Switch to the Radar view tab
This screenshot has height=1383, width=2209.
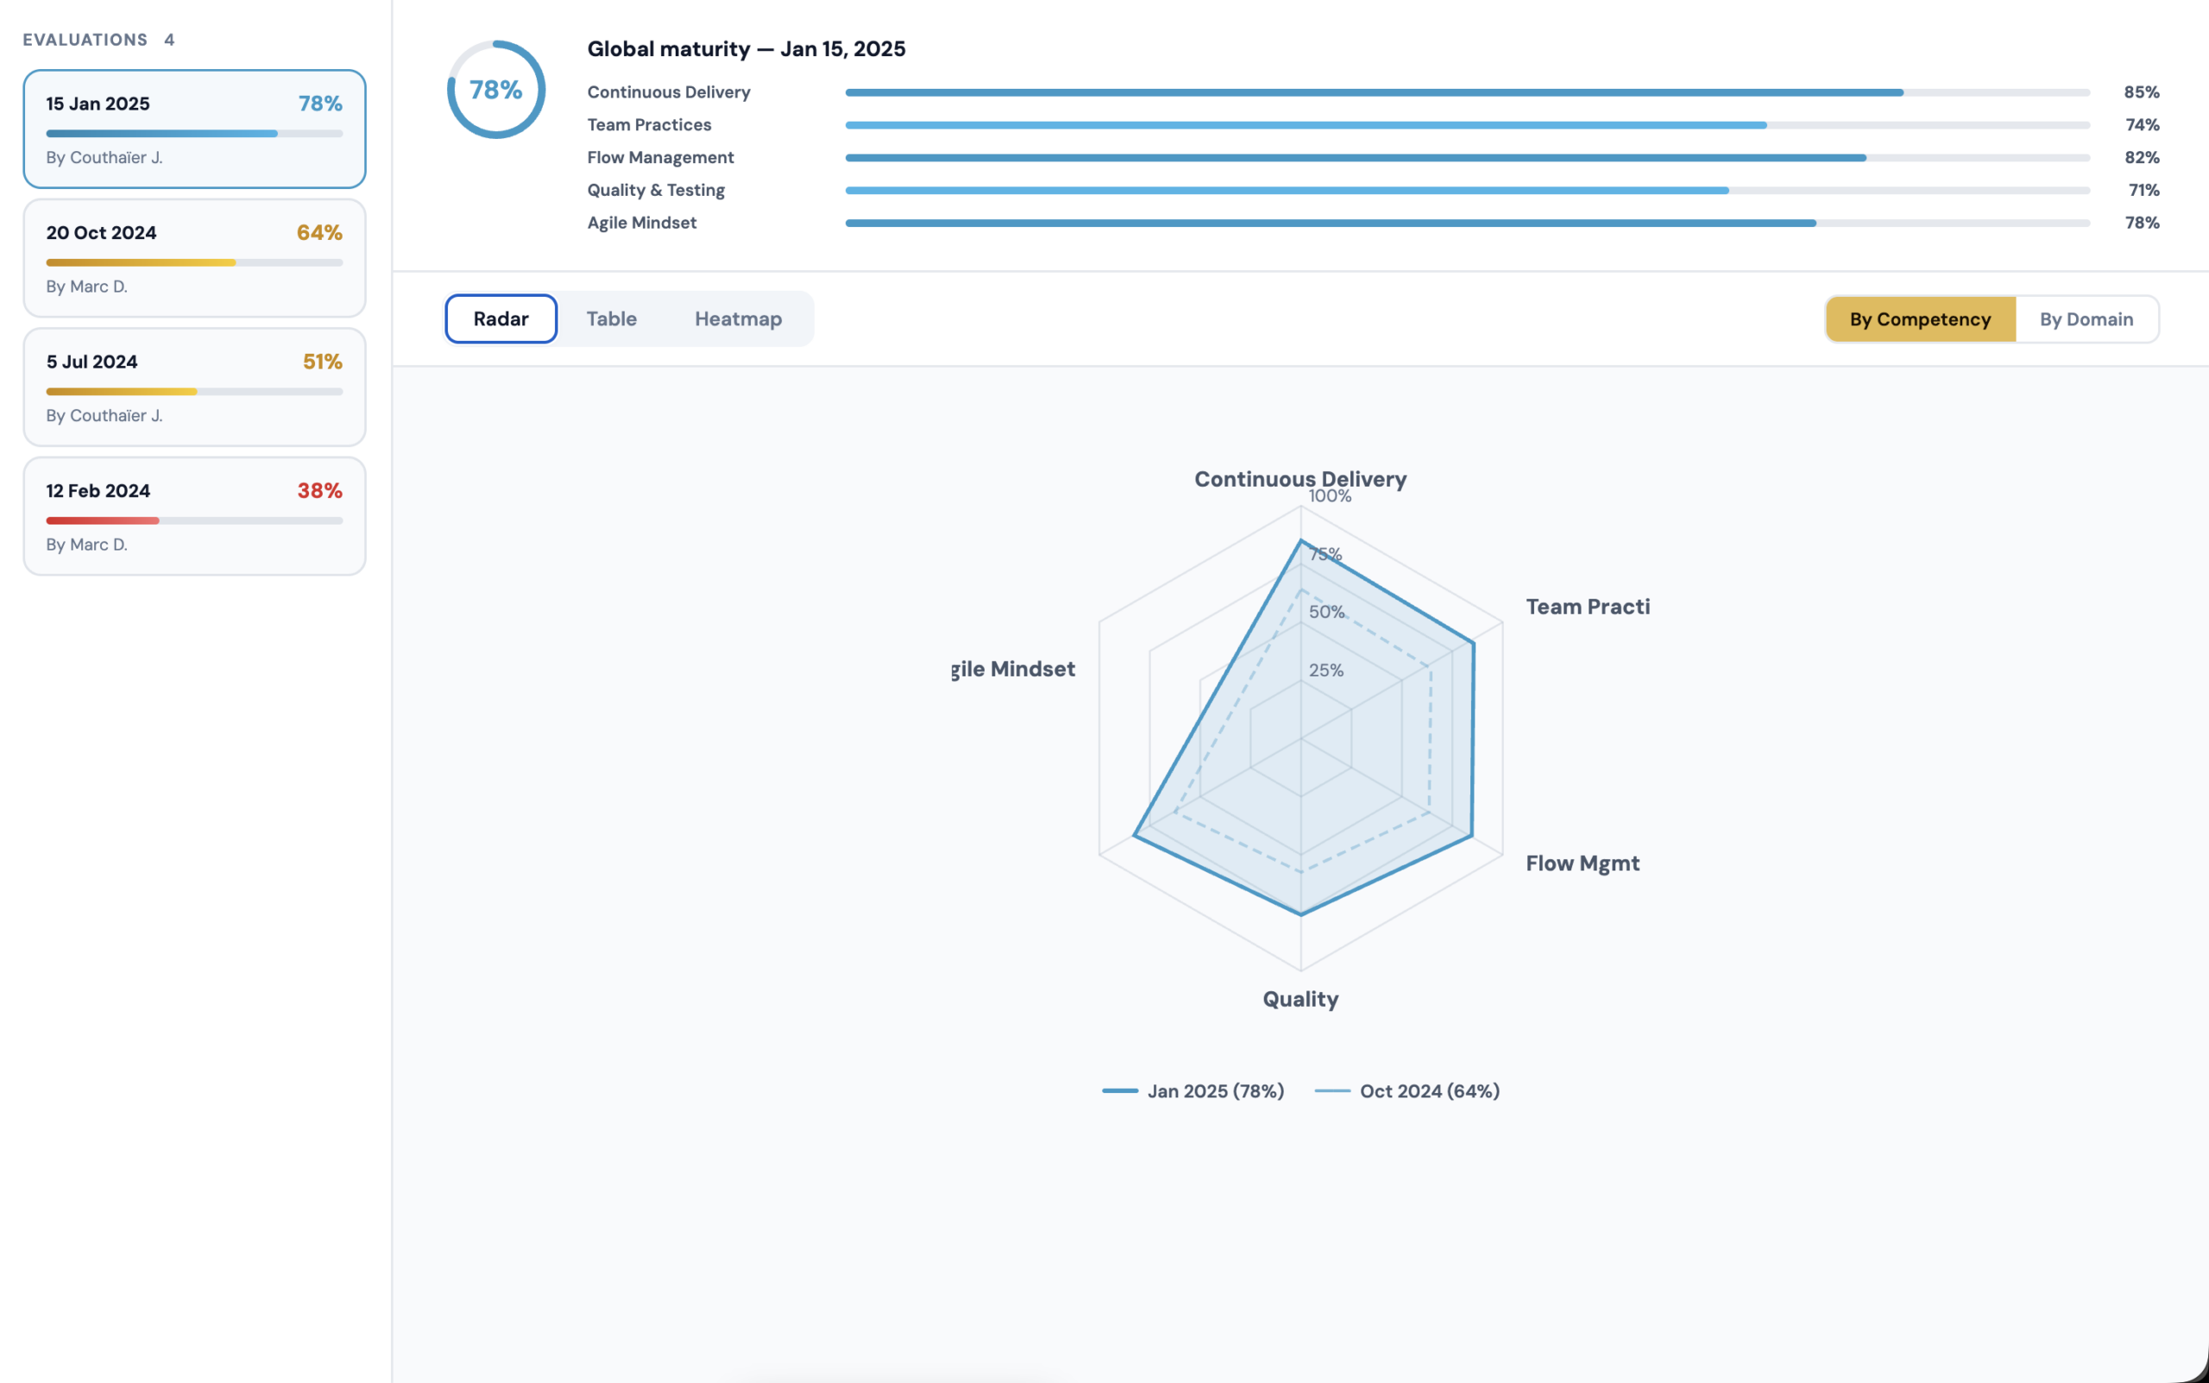coord(500,319)
